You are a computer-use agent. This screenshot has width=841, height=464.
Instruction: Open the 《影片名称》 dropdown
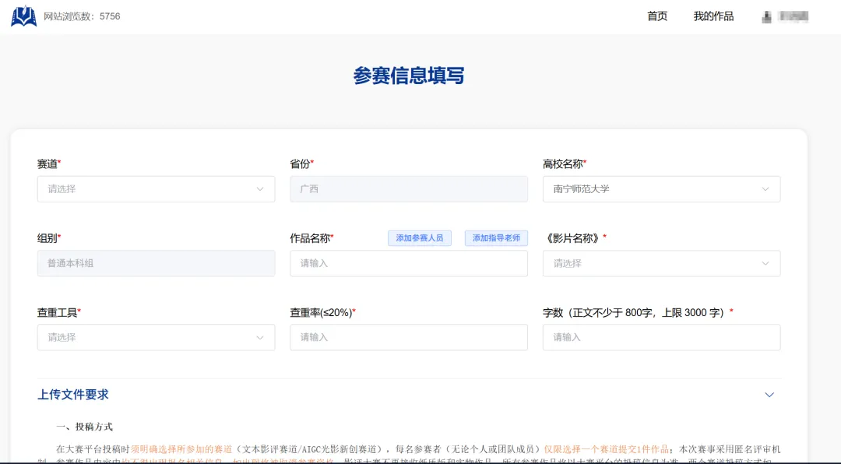pyautogui.click(x=661, y=263)
